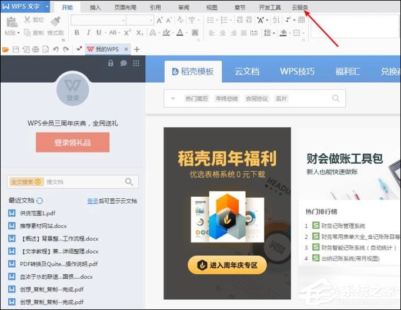
Task: Click the 进入周年庆专区 button
Action: click(227, 265)
